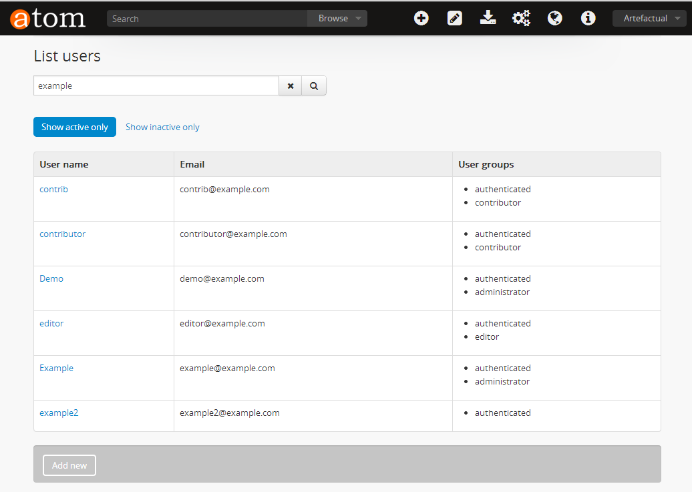Select the editor user link
Screen dimensions: 692x492
click(51, 323)
